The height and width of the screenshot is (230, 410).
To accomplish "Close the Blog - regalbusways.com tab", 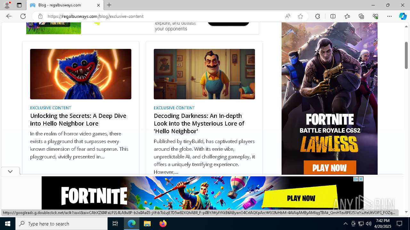I will [x=99, y=5].
